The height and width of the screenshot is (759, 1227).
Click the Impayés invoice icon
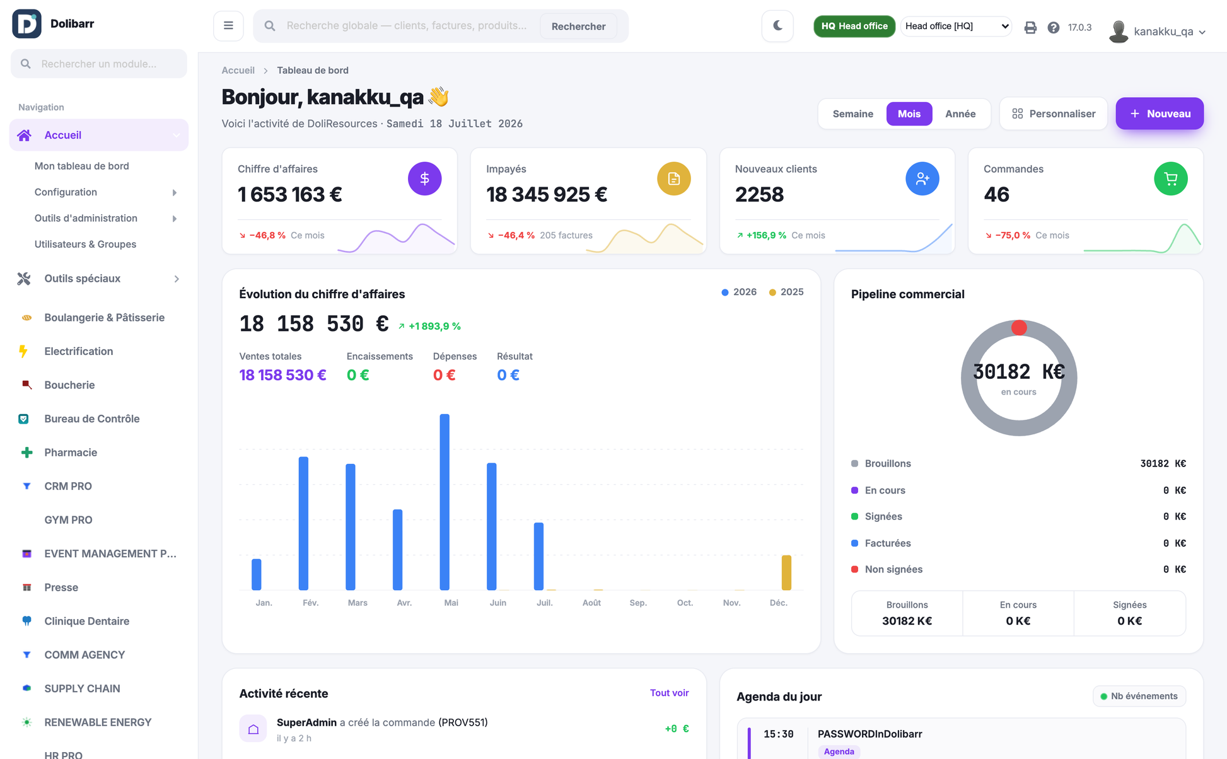(x=673, y=179)
